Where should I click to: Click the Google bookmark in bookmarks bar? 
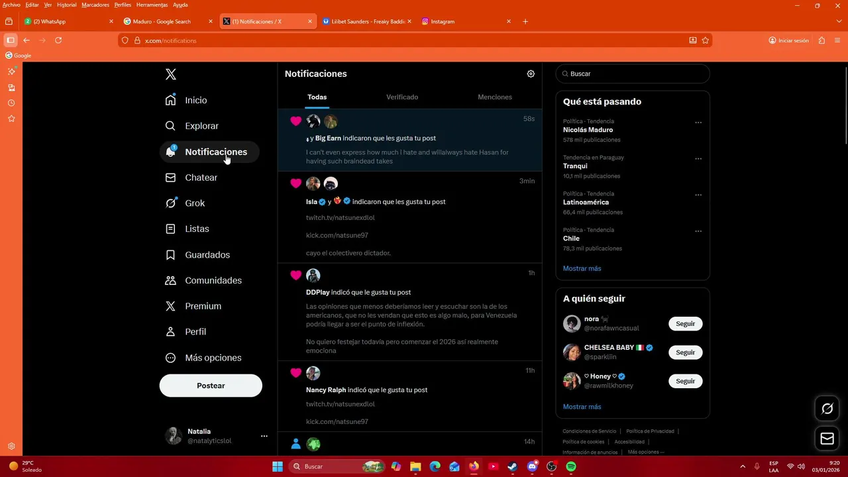click(x=19, y=56)
